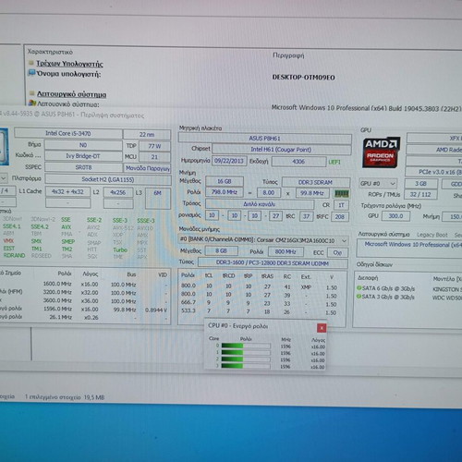Click the module size 8 GB field
This screenshot has width=462, height=462.
click(x=222, y=251)
